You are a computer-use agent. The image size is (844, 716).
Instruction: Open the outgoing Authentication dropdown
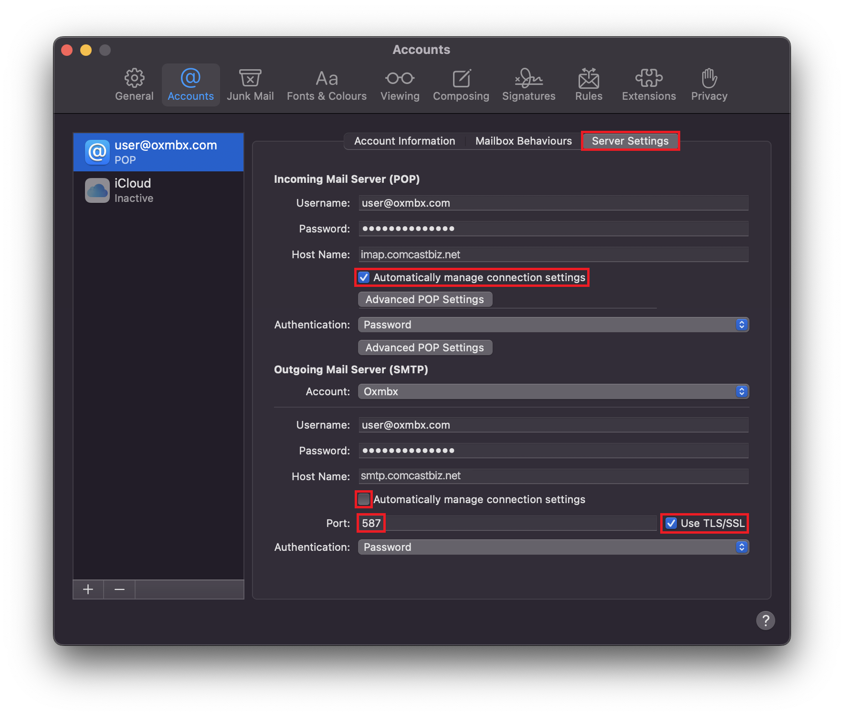[553, 547]
